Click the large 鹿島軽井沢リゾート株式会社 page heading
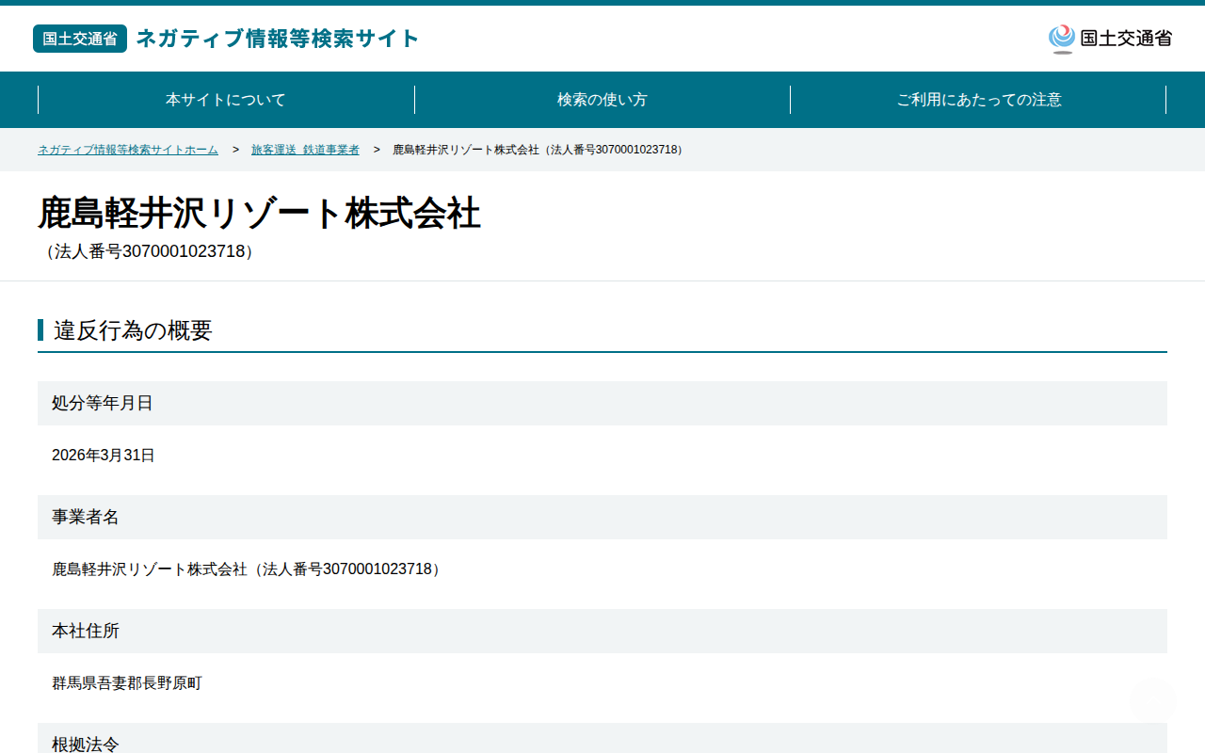Image resolution: width=1205 pixels, height=753 pixels. tap(259, 214)
